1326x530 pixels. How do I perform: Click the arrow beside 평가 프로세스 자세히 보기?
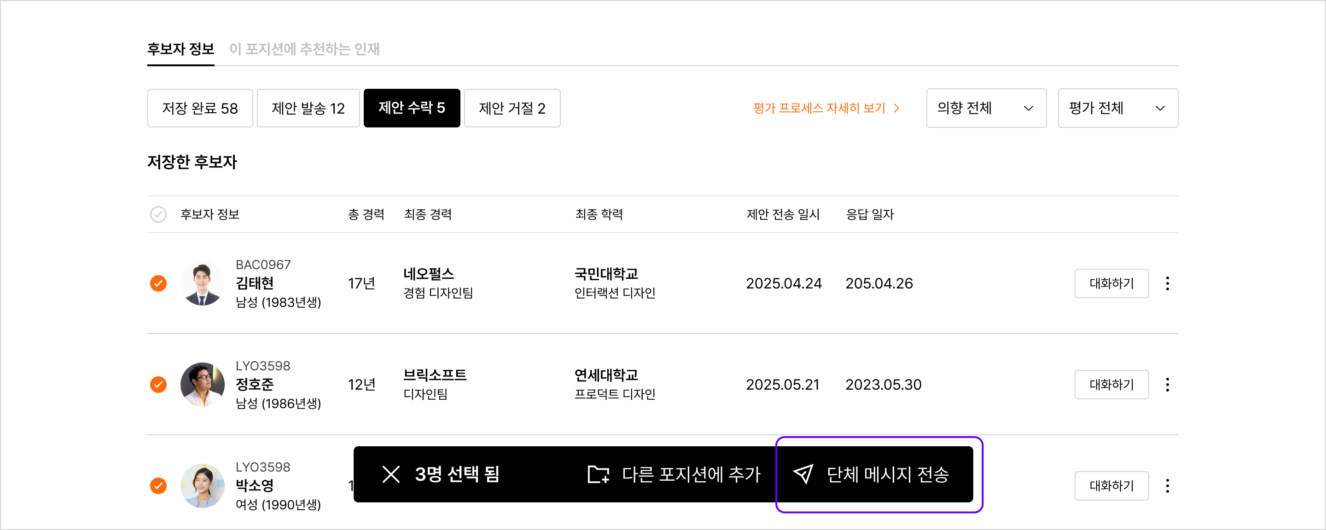pyautogui.click(x=897, y=108)
